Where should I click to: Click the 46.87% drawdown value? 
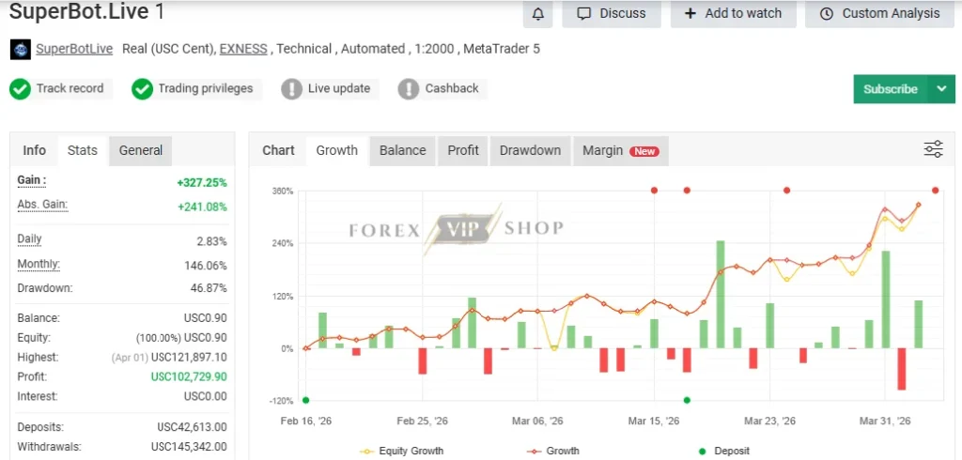coord(209,287)
